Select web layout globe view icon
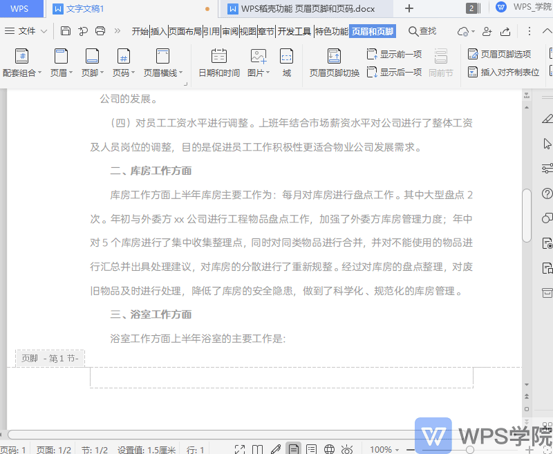 330,449
